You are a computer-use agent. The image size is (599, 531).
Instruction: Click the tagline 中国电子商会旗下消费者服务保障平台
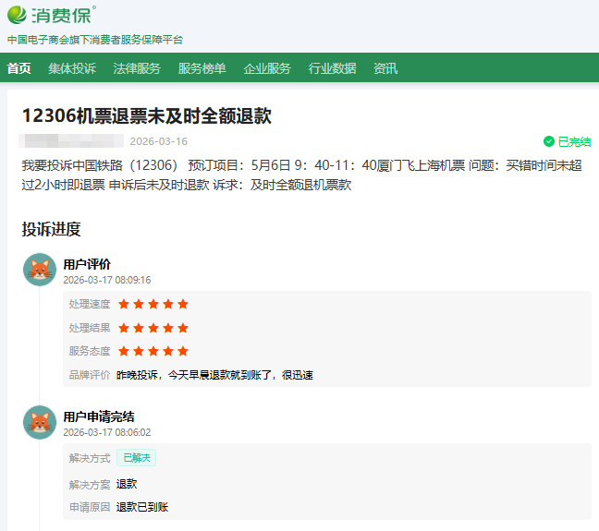point(95,40)
